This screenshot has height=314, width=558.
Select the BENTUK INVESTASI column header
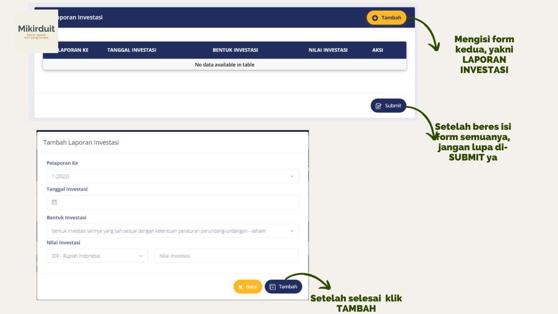pos(236,50)
